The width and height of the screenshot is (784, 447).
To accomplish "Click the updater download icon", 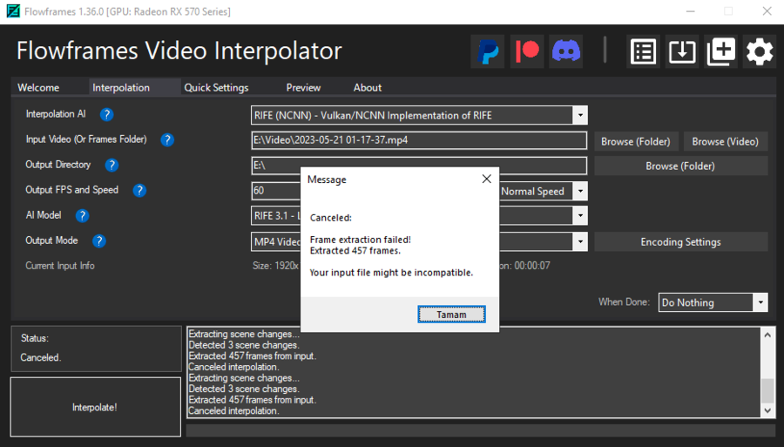I will (682, 51).
